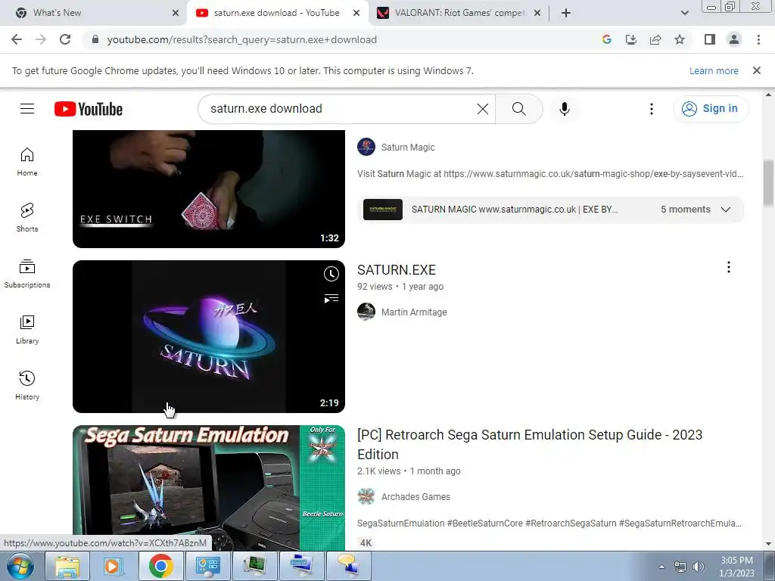This screenshot has height=581, width=775.
Task: Open Chrome three-dot menu
Action: point(758,39)
